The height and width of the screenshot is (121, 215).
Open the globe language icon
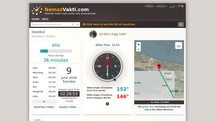point(182,6)
